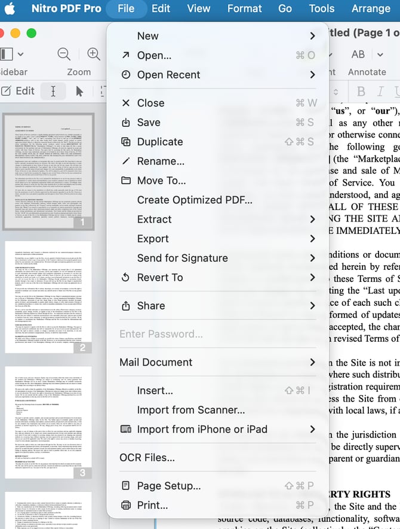Screen dimensions: 400x529
Task: Select page 1 thumbnail
Action: pyautogui.click(x=48, y=171)
